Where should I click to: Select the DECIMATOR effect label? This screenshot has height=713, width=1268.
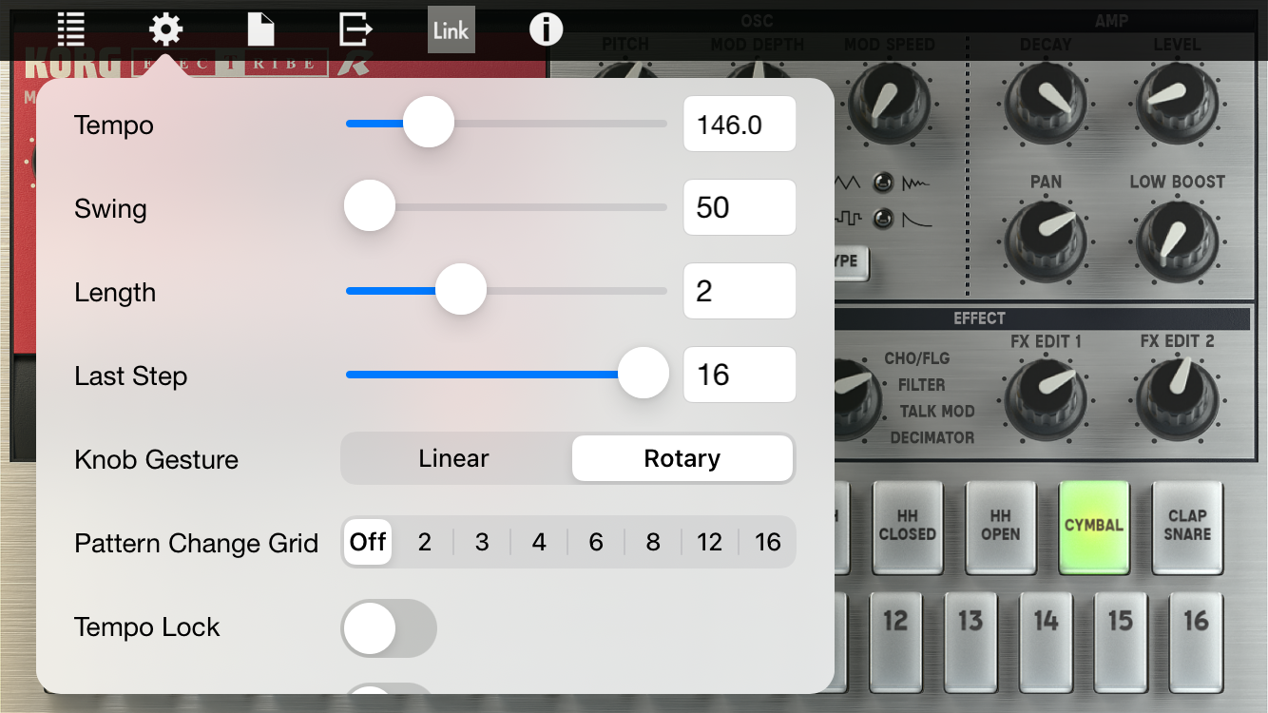932,437
